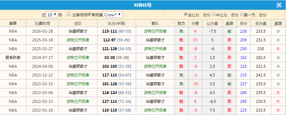This screenshot has height=115, width=286.
Task: Click the 总分 column header
Action: (x=244, y=23)
